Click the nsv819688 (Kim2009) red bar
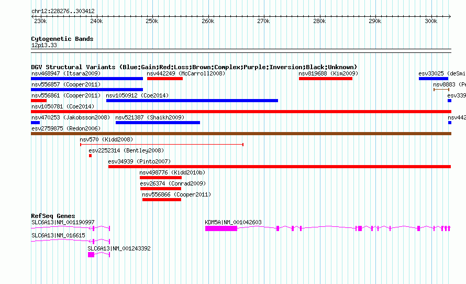The width and height of the screenshot is (466, 284). (326, 79)
